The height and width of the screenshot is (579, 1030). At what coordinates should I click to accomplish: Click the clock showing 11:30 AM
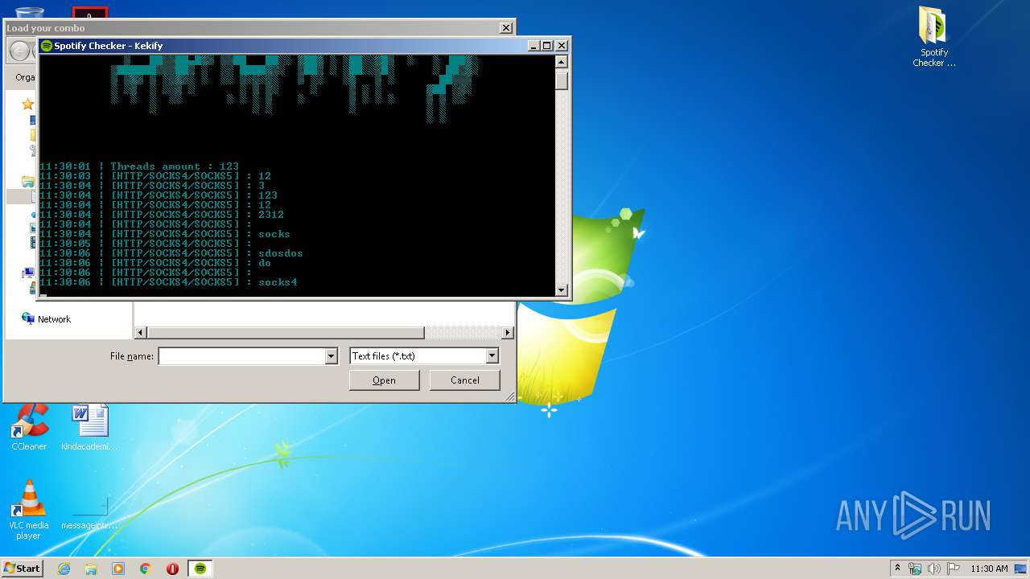(x=989, y=569)
